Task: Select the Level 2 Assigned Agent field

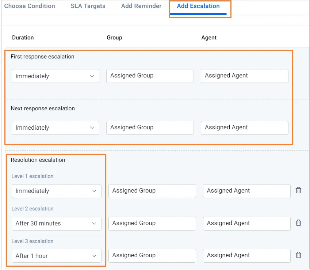Action: point(246,223)
